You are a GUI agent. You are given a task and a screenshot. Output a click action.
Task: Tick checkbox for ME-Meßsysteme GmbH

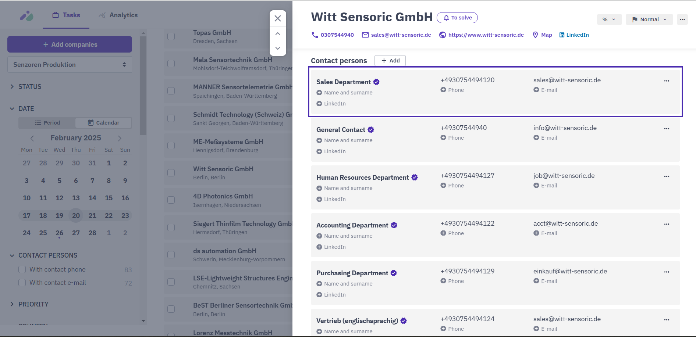171,146
